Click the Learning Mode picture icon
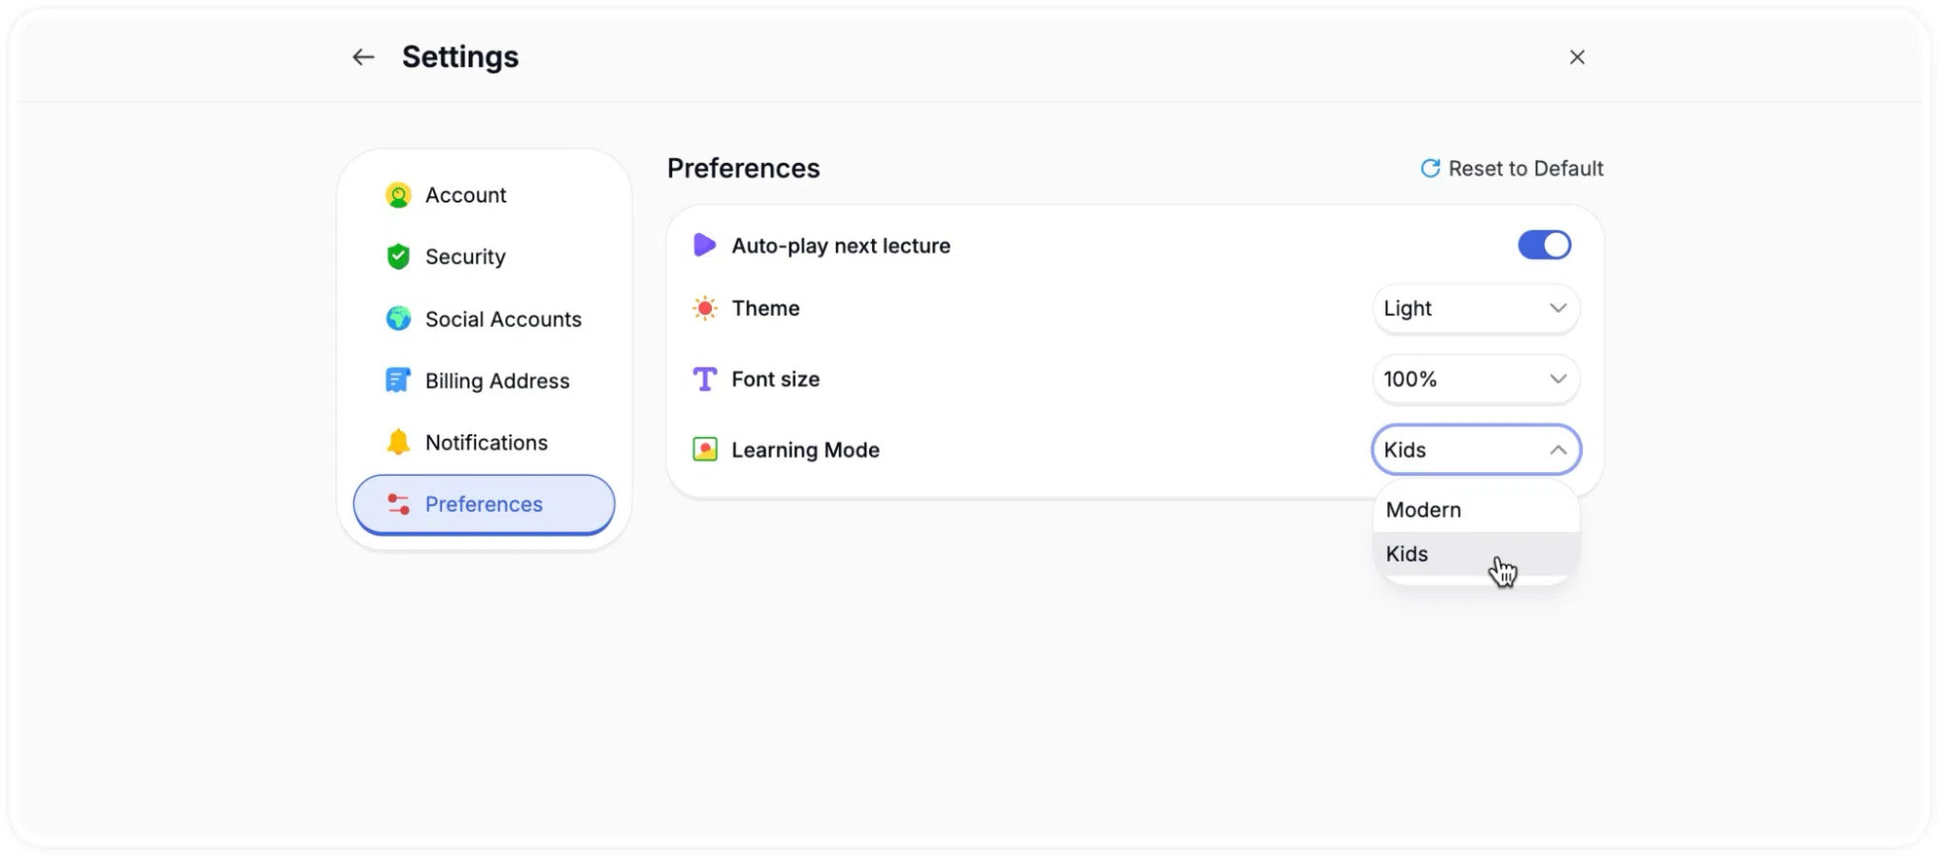The height and width of the screenshot is (856, 1939). click(705, 450)
